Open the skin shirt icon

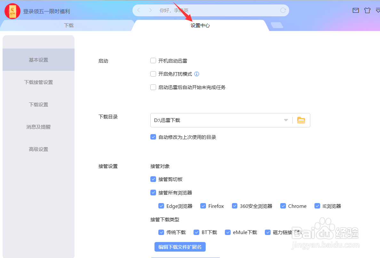pyautogui.click(x=368, y=11)
